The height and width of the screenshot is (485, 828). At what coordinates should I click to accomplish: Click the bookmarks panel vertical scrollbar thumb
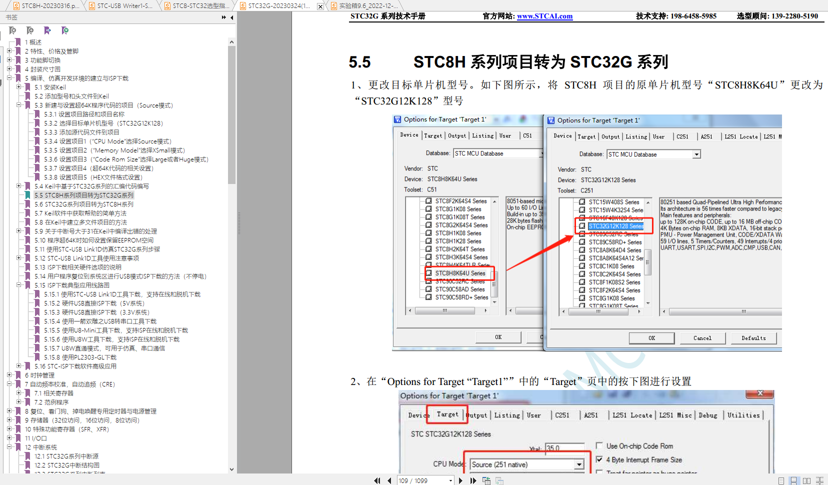pos(231,115)
